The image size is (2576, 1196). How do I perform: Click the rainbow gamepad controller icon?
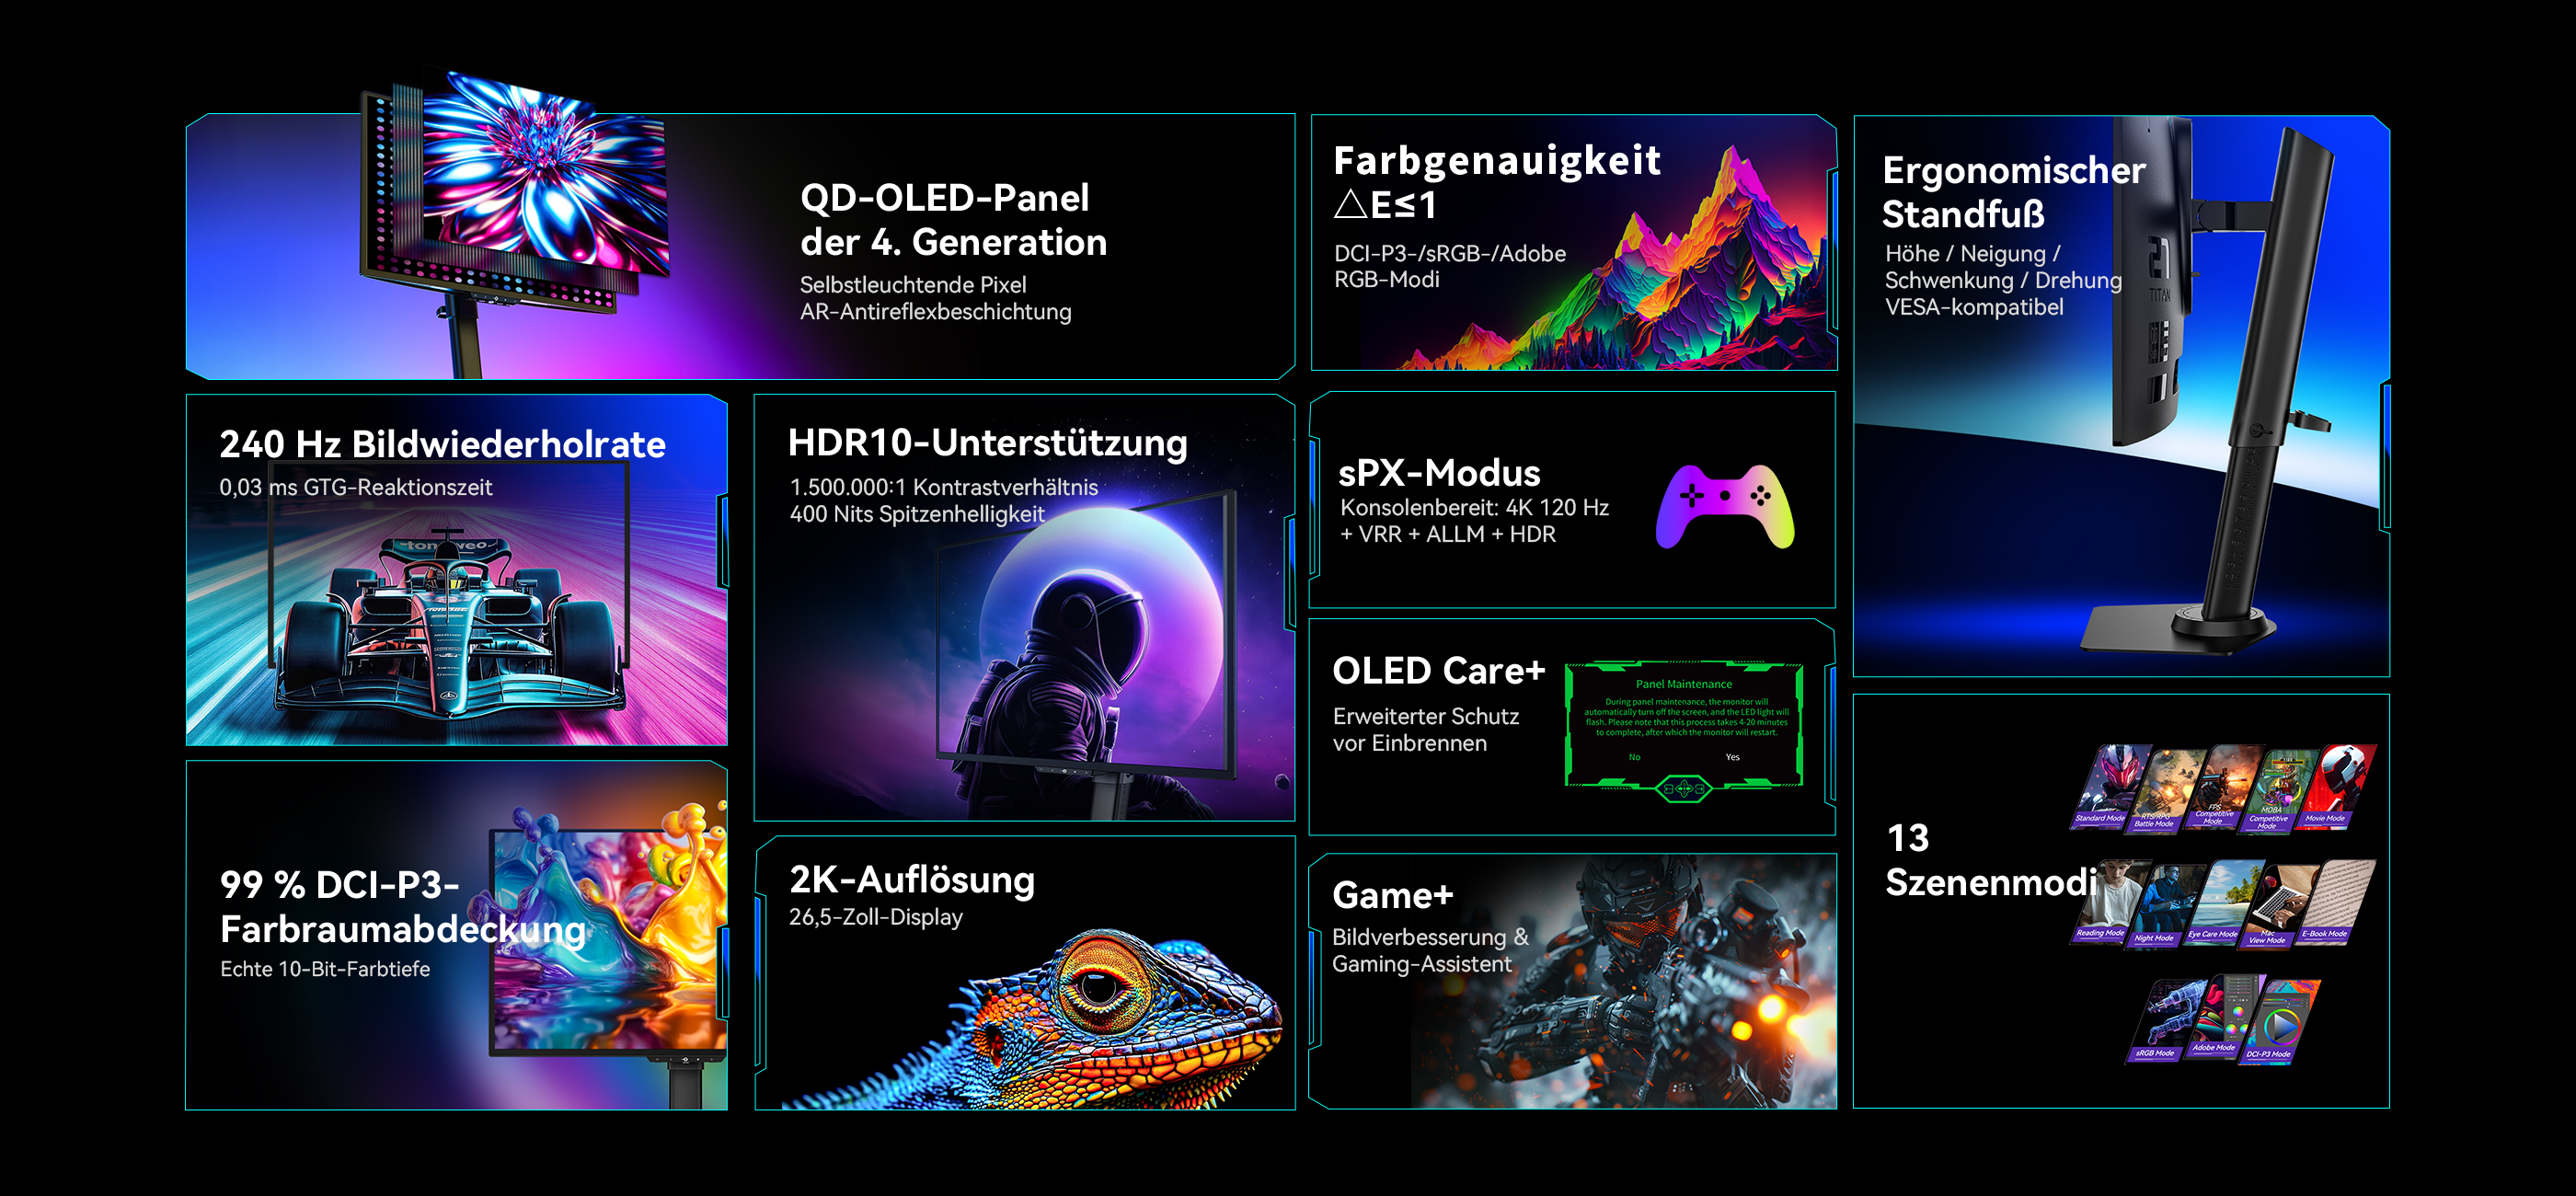[1725, 505]
